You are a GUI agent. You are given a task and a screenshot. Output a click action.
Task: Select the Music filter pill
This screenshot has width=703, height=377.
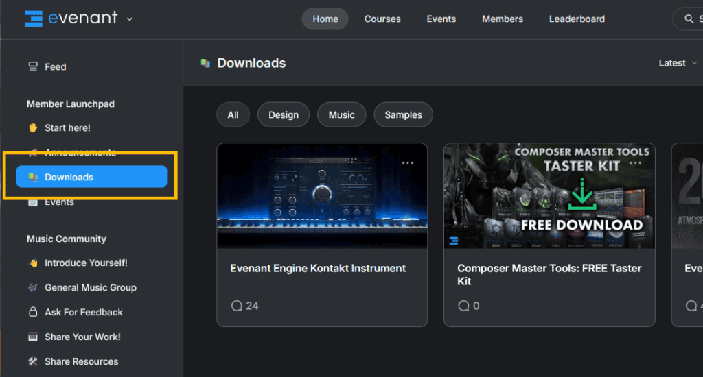[341, 115]
